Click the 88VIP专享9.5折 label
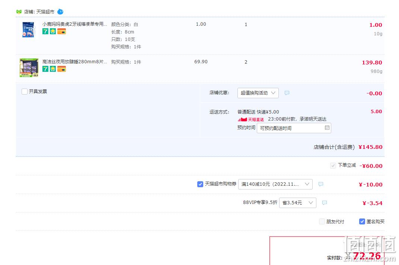399x265 pixels. click(x=260, y=202)
